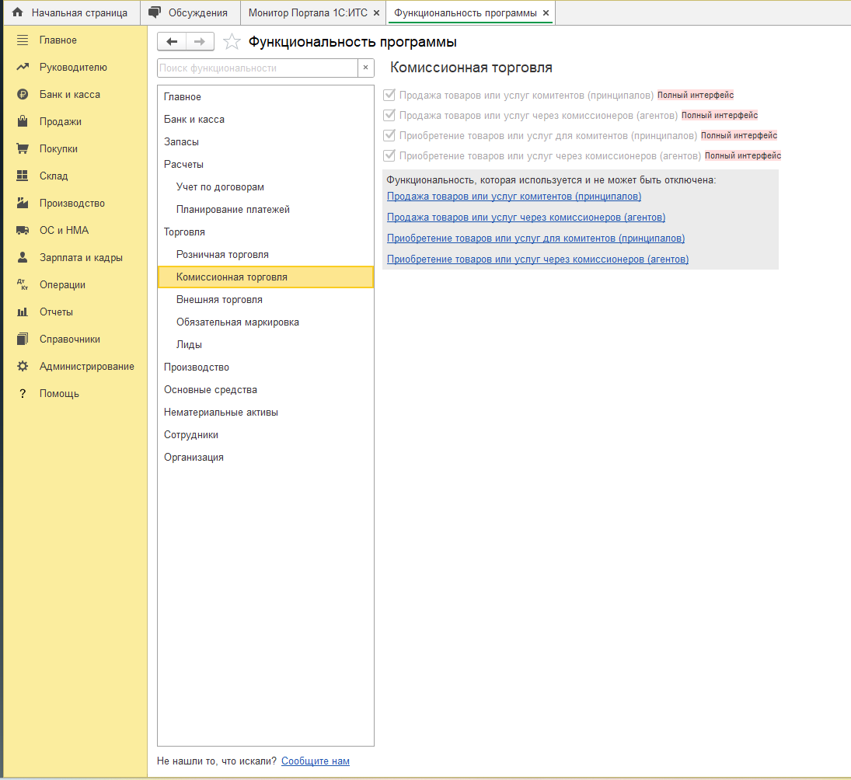Focus the Поиск функциональности search field
Viewport: 851px width, 780px height.
[258, 68]
